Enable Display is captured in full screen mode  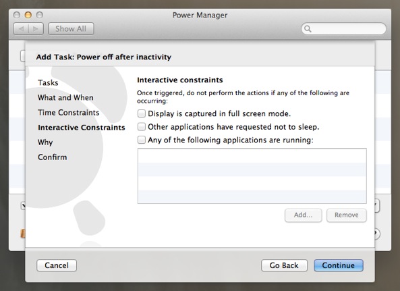tap(142, 113)
